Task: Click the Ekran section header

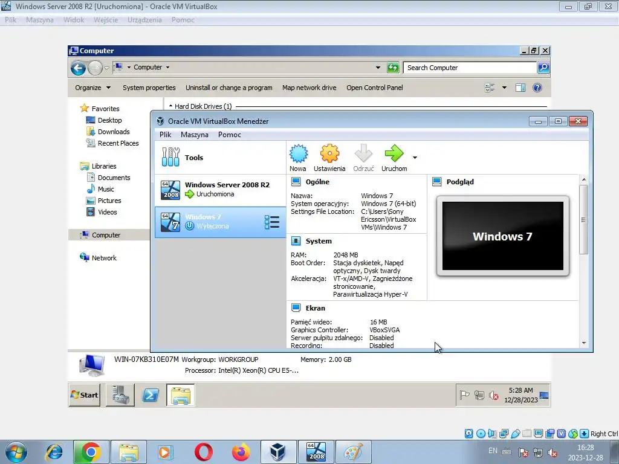Action: coord(315,308)
